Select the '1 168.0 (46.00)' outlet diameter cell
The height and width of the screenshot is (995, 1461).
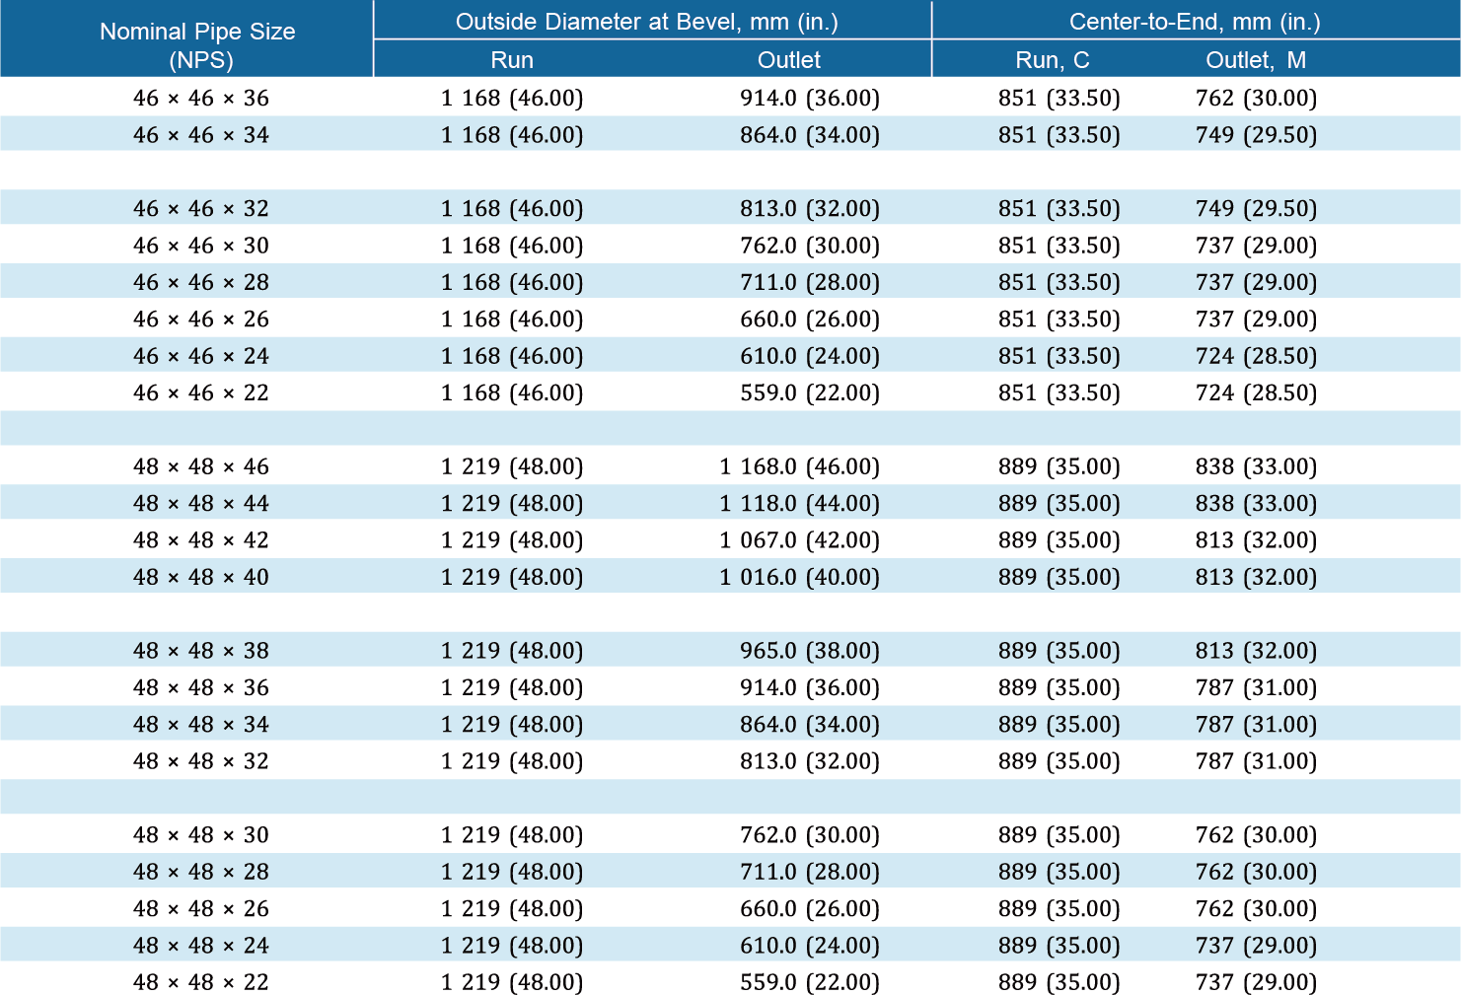[800, 466]
